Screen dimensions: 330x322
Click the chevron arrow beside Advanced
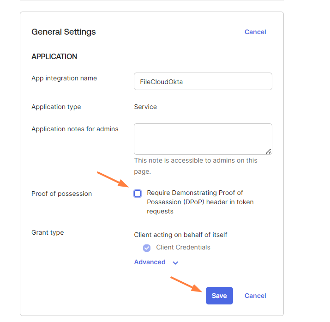[175, 263]
